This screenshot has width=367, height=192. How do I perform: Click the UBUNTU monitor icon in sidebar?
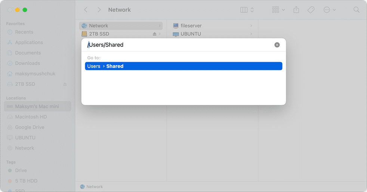(10, 138)
